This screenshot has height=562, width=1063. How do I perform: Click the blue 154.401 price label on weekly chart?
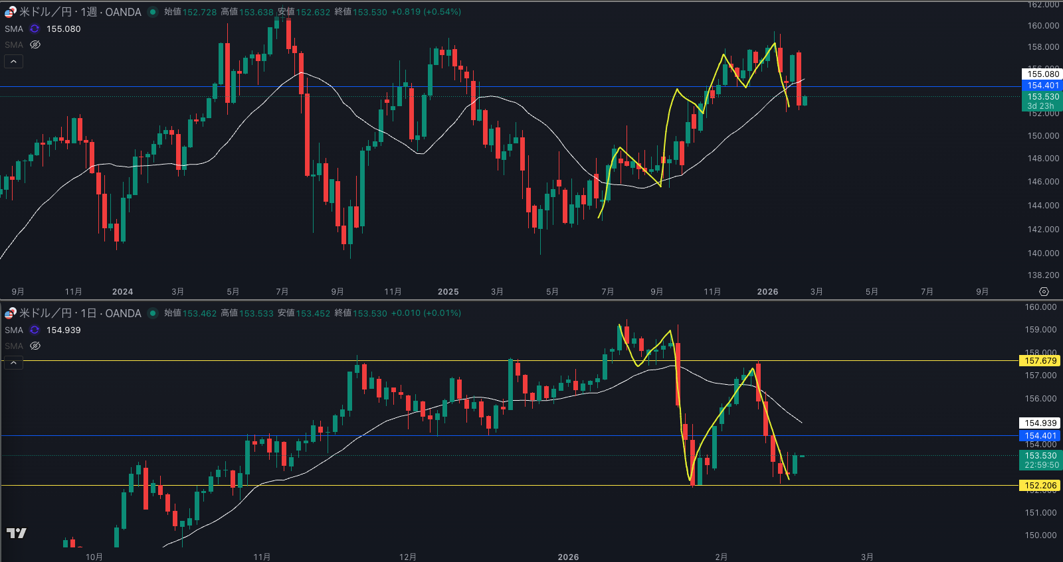tap(1043, 86)
